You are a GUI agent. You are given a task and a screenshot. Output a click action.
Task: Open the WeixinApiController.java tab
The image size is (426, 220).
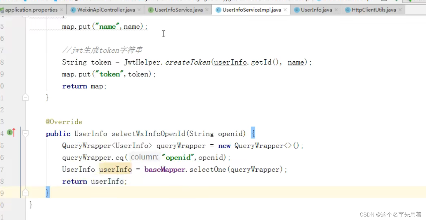point(106,10)
